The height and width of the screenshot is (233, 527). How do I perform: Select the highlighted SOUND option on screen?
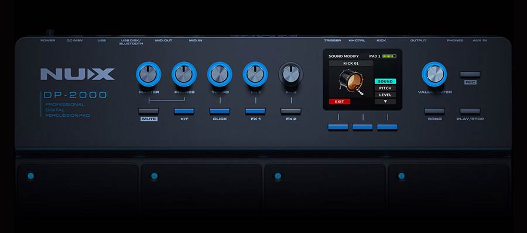coord(385,82)
